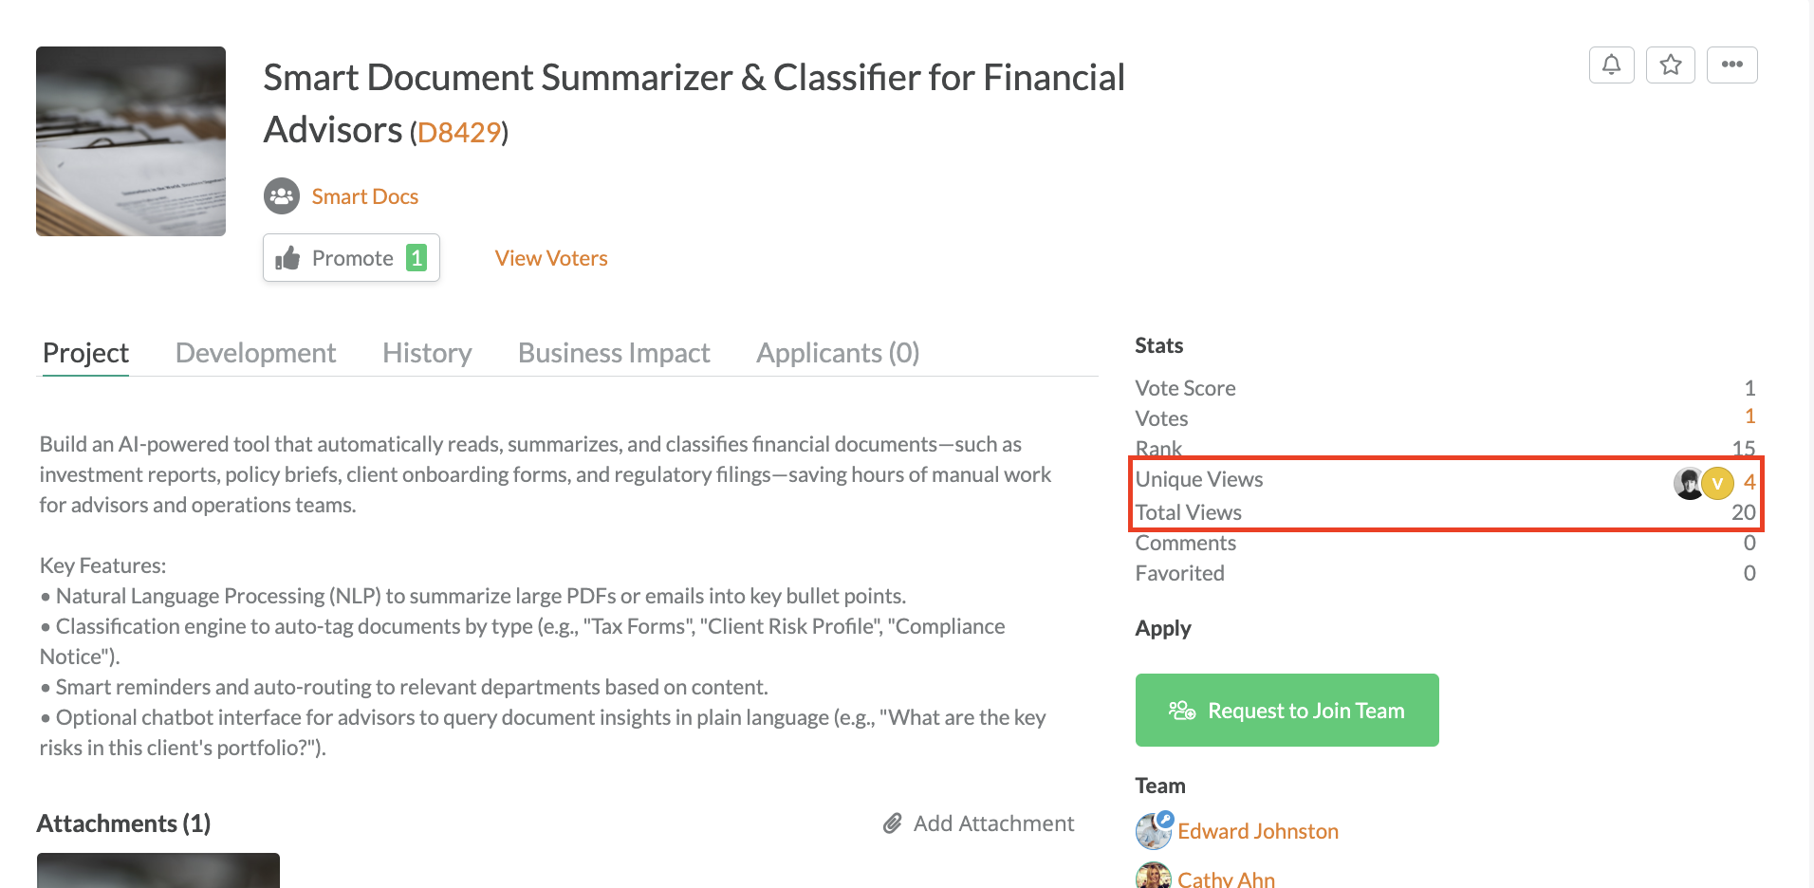Switch to the Development tab
The height and width of the screenshot is (888, 1814).
point(255,353)
